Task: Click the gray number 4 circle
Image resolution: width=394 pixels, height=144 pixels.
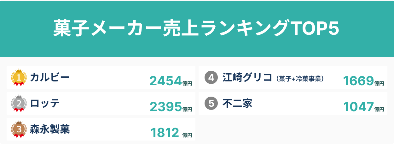Action: point(211,78)
